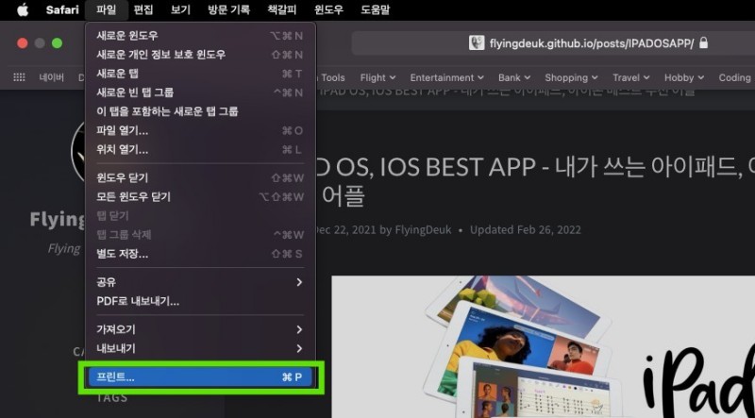Open the Apple menu
This screenshot has width=755, height=418.
[x=23, y=9]
